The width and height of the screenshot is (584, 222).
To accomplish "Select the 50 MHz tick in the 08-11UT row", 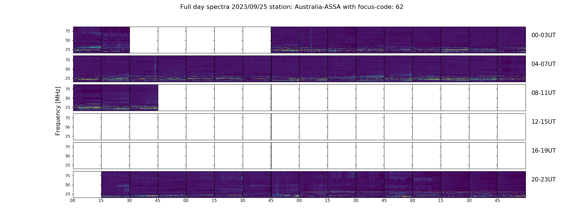I will (x=68, y=98).
